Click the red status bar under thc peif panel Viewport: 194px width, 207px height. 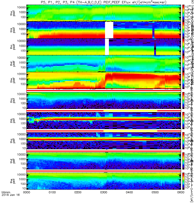point(104,151)
